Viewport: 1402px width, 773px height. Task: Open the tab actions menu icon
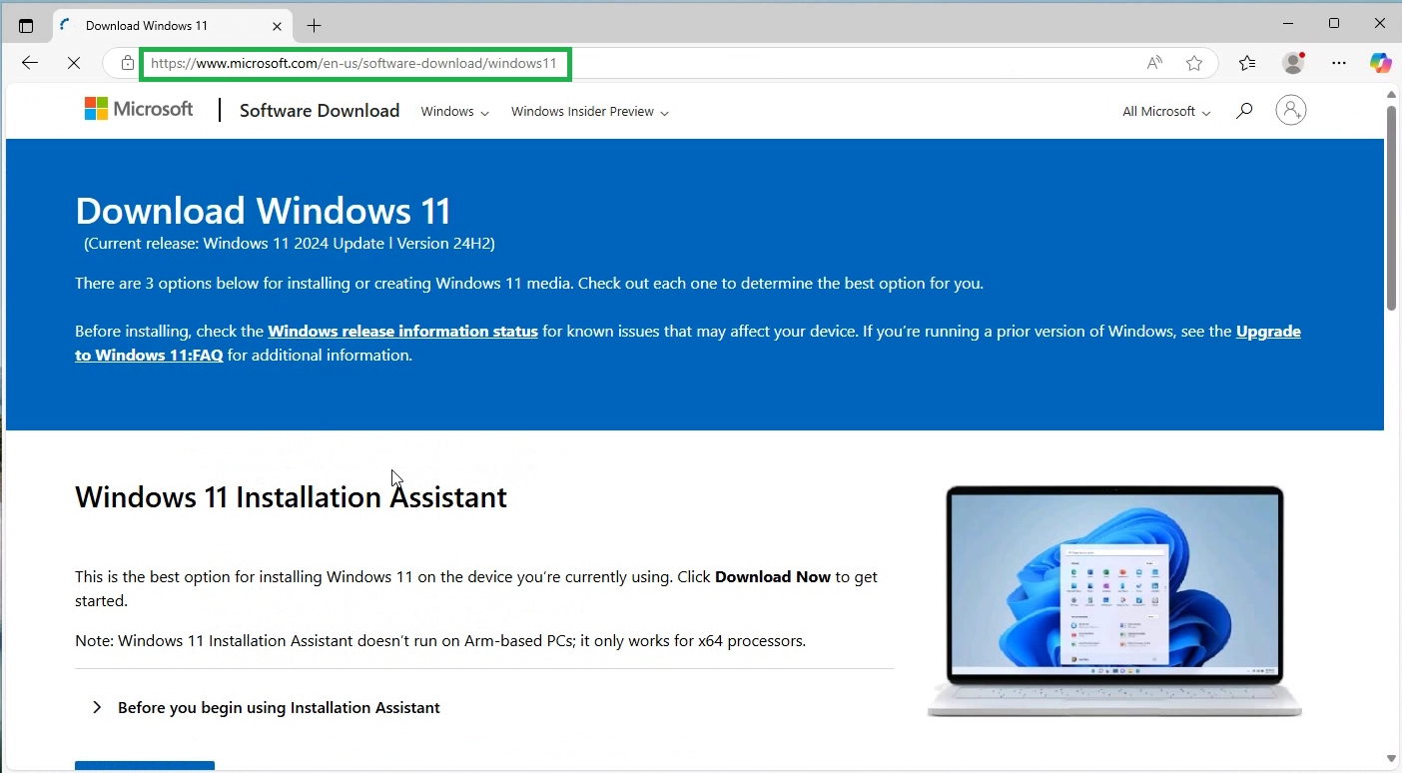26,26
